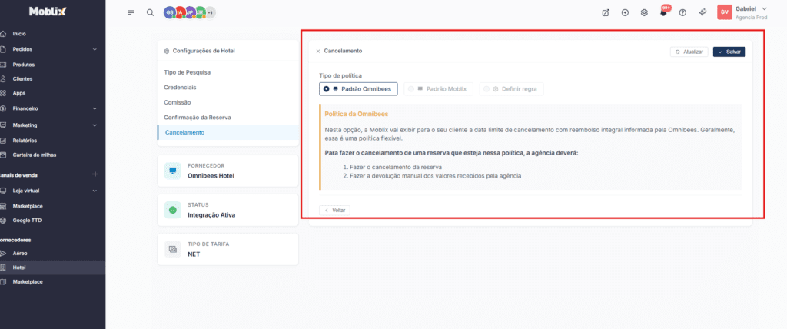This screenshot has width=787, height=329.
Task: Click the Tipo de Tarifa card icon
Action: click(173, 249)
